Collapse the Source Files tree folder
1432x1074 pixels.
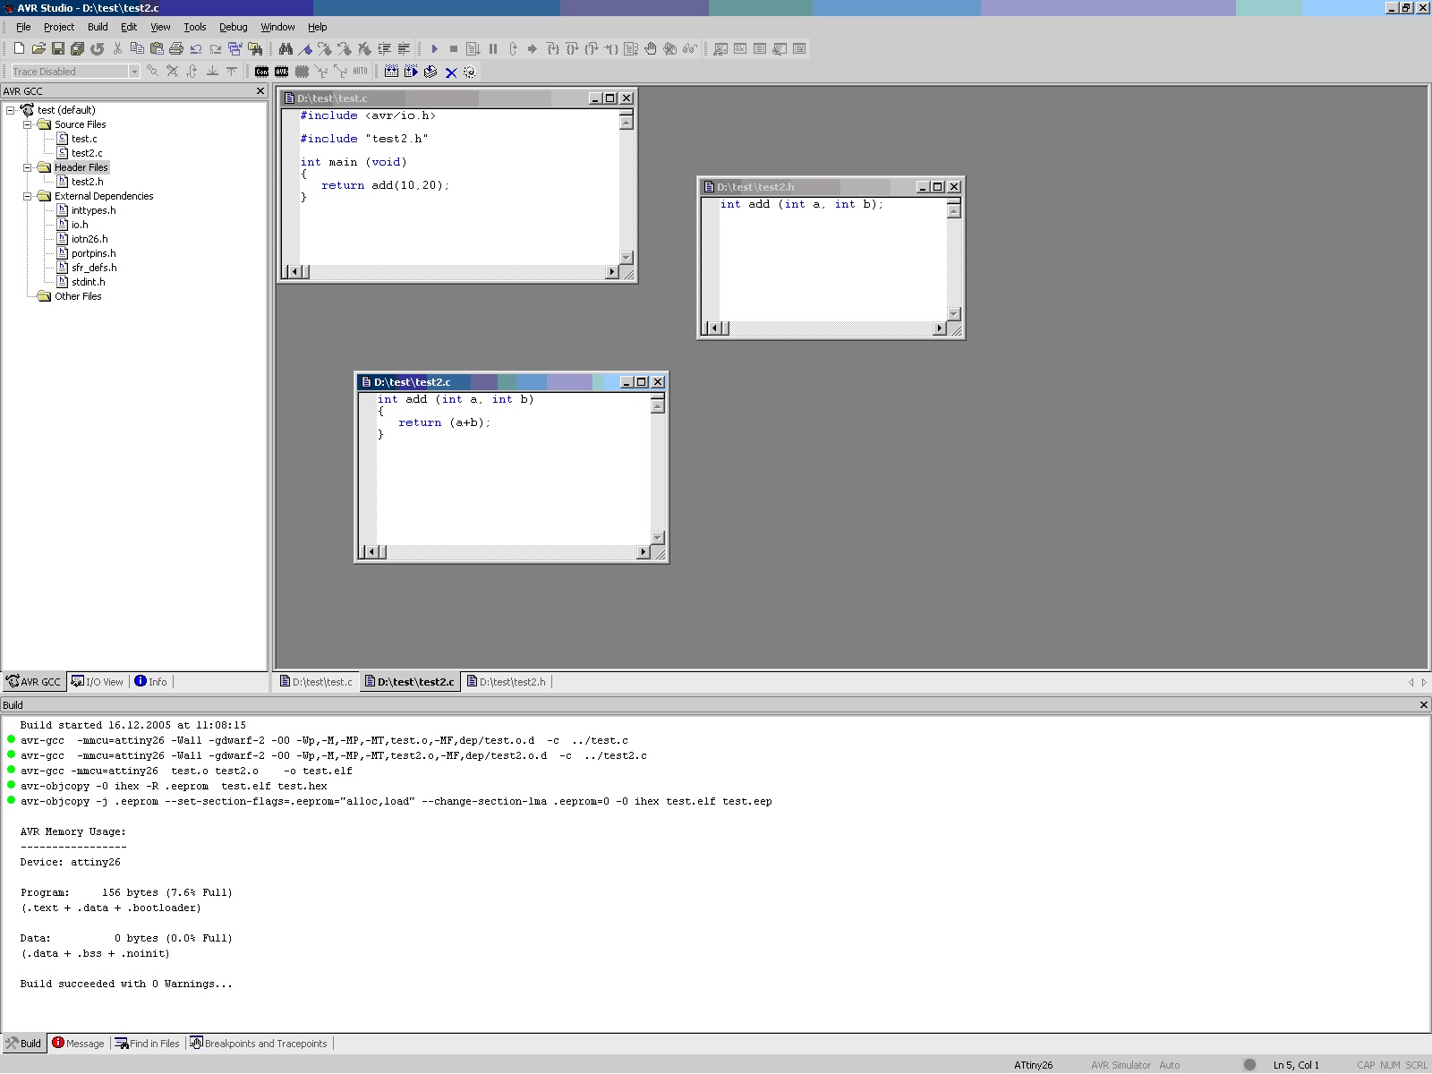[27, 124]
